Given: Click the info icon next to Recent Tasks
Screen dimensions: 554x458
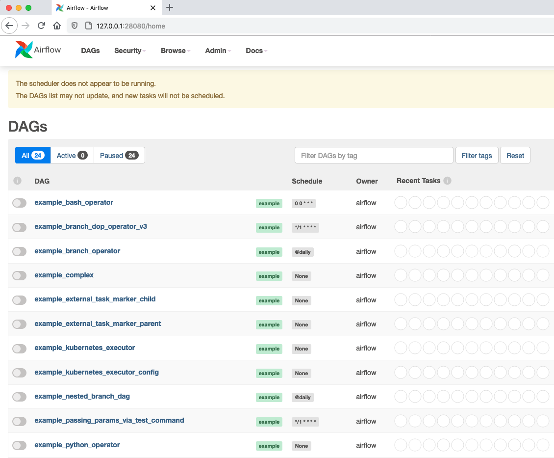Looking at the screenshot, I should pos(447,181).
